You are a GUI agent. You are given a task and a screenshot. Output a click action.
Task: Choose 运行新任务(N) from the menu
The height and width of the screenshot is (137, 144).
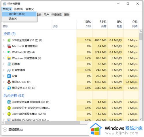(x=19, y=14)
